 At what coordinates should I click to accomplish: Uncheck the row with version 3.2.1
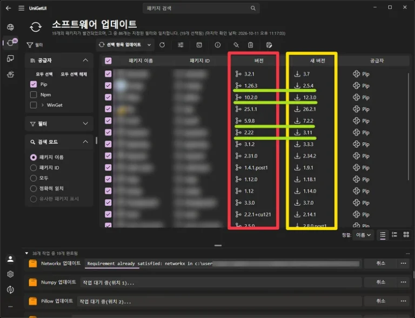[108, 74]
